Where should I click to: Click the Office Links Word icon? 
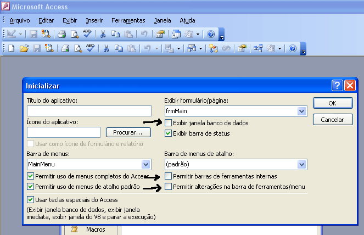(169, 48)
